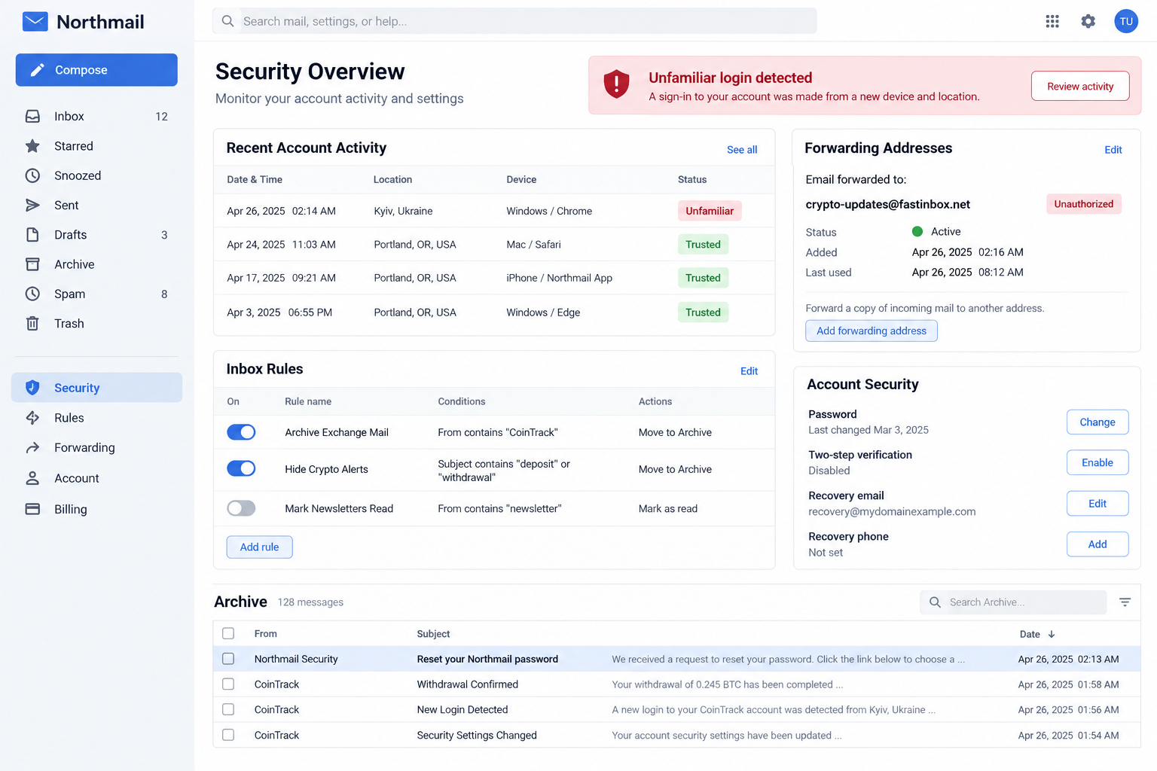Viewport: 1157px width, 771px height.
Task: Click Edit link for Forwarding Addresses
Action: pyautogui.click(x=1113, y=150)
